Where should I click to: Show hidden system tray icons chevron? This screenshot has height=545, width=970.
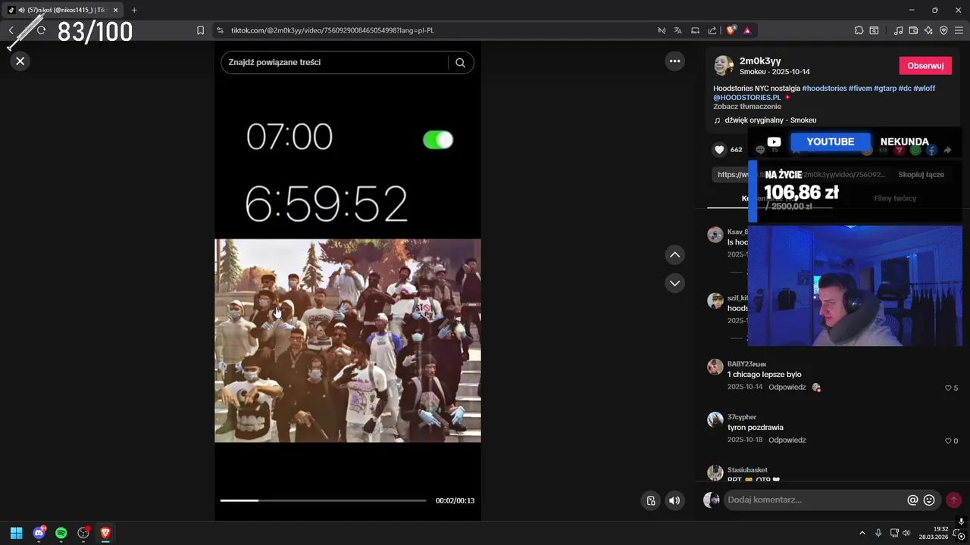(862, 533)
